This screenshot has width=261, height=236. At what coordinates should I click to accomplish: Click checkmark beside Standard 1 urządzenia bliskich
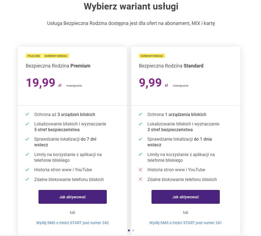pos(140,114)
